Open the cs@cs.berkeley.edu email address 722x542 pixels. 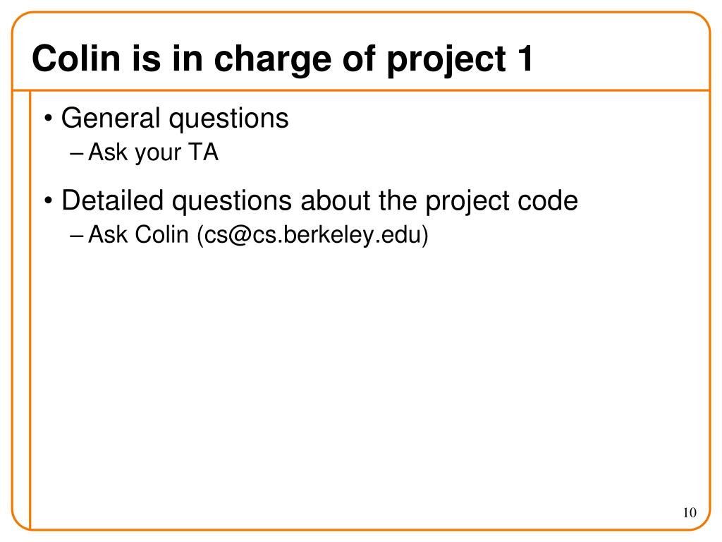click(312, 234)
